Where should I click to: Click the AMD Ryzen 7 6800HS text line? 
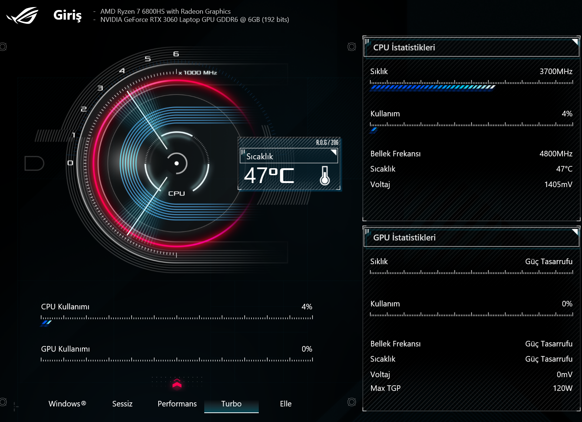pyautogui.click(x=165, y=11)
